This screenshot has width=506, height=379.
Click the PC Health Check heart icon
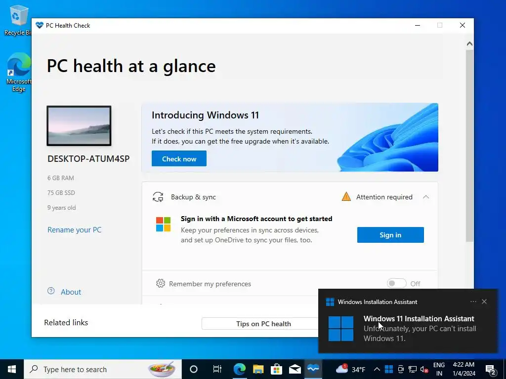pyautogui.click(x=40, y=25)
